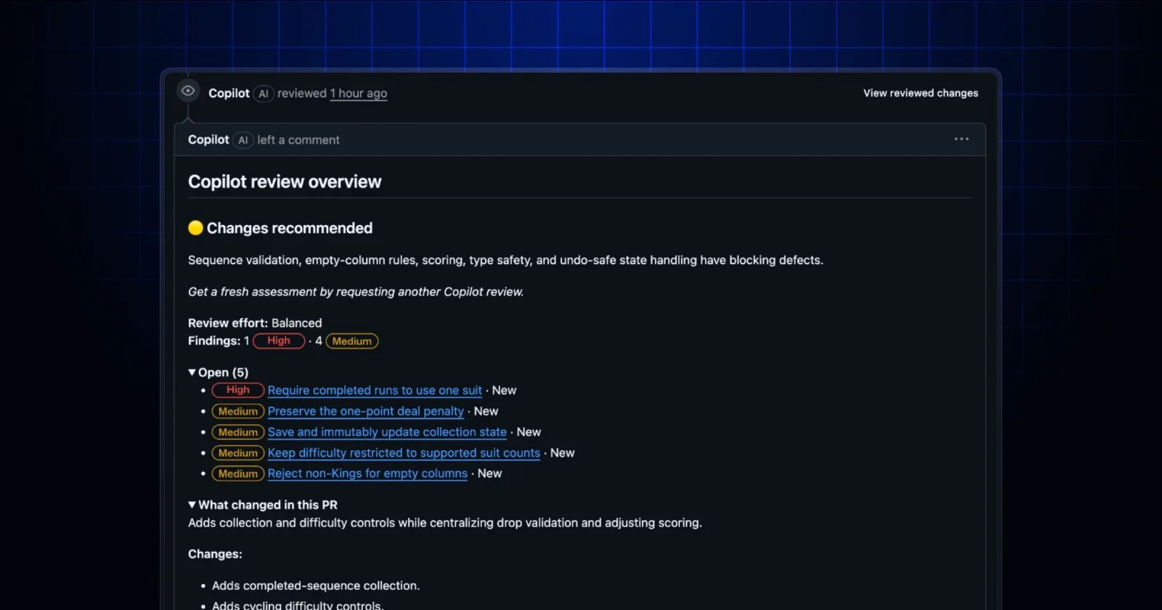Open View reviewed changes
Screen dimensions: 1162x610
click(921, 93)
